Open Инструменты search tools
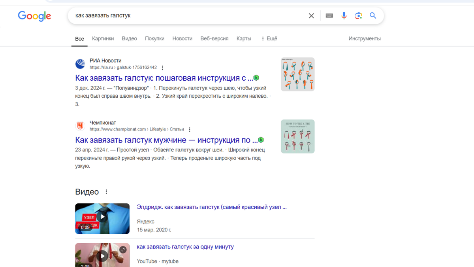 click(x=365, y=38)
